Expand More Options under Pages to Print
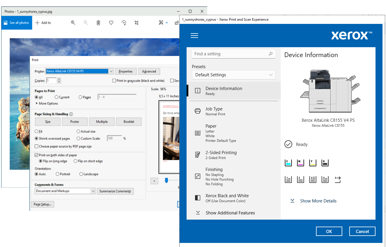386x247 pixels. pos(47,103)
